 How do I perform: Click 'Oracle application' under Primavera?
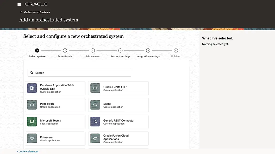pos(50,140)
